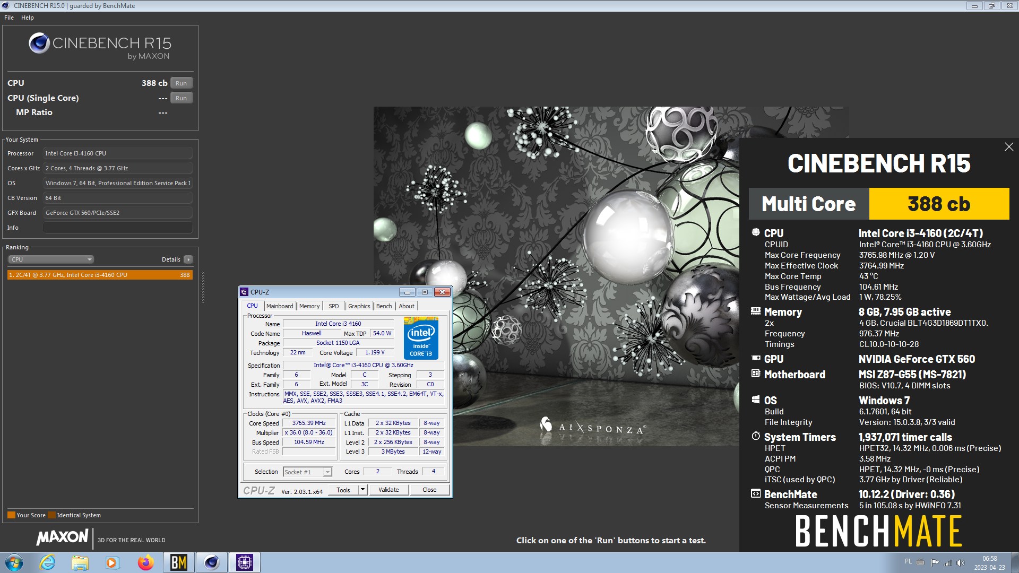Click the Motherboard icon in BenchMate panel
The width and height of the screenshot is (1019, 573).
click(756, 374)
